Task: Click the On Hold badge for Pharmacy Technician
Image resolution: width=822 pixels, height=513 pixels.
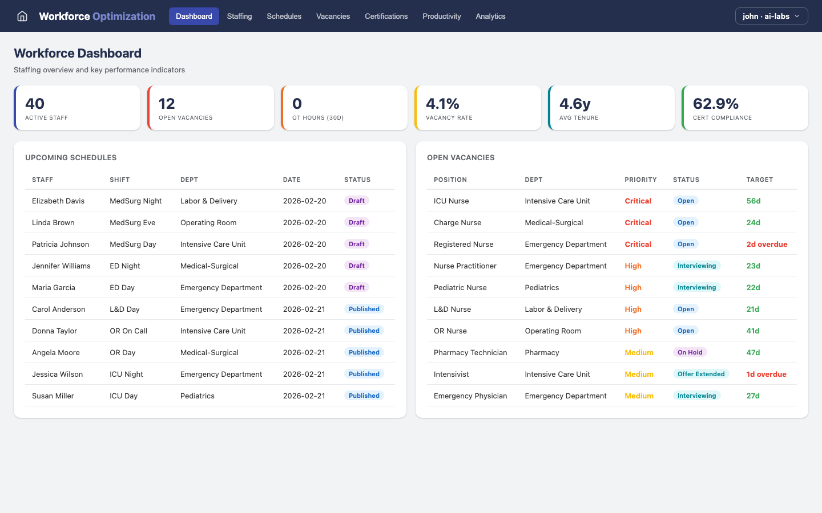Action: click(690, 352)
